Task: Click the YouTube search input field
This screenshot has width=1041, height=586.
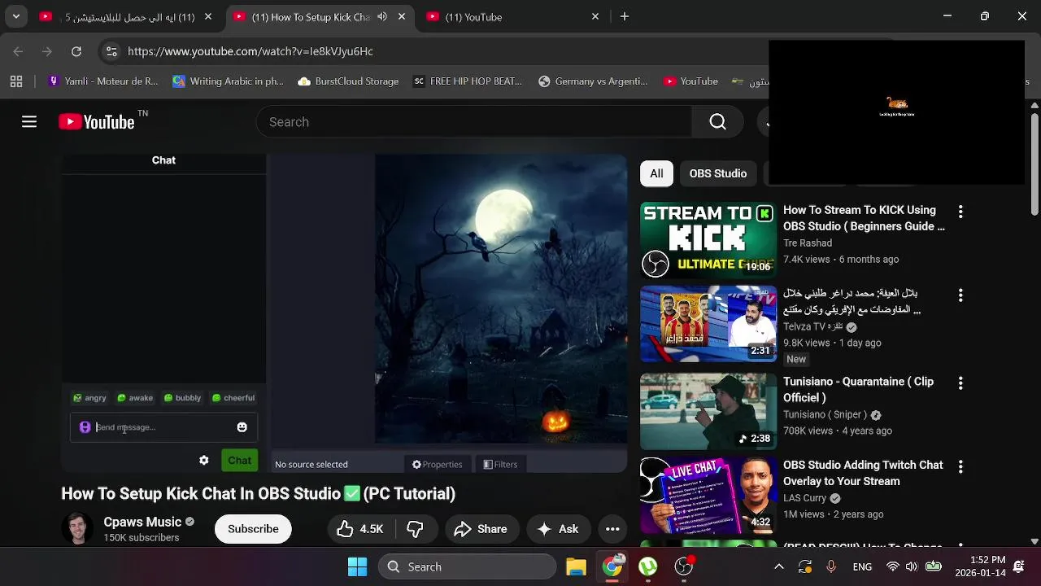Action: 474,122
